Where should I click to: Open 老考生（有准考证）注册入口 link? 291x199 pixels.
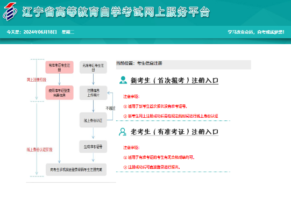[x=174, y=132]
